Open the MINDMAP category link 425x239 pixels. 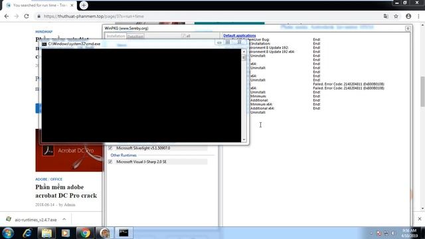tap(44, 32)
